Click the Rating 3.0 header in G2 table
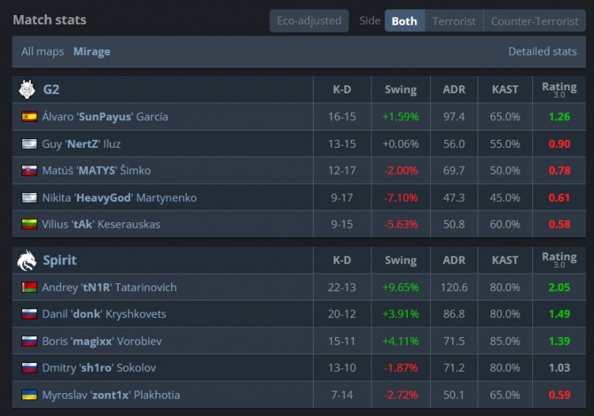The image size is (594, 416). [x=558, y=89]
